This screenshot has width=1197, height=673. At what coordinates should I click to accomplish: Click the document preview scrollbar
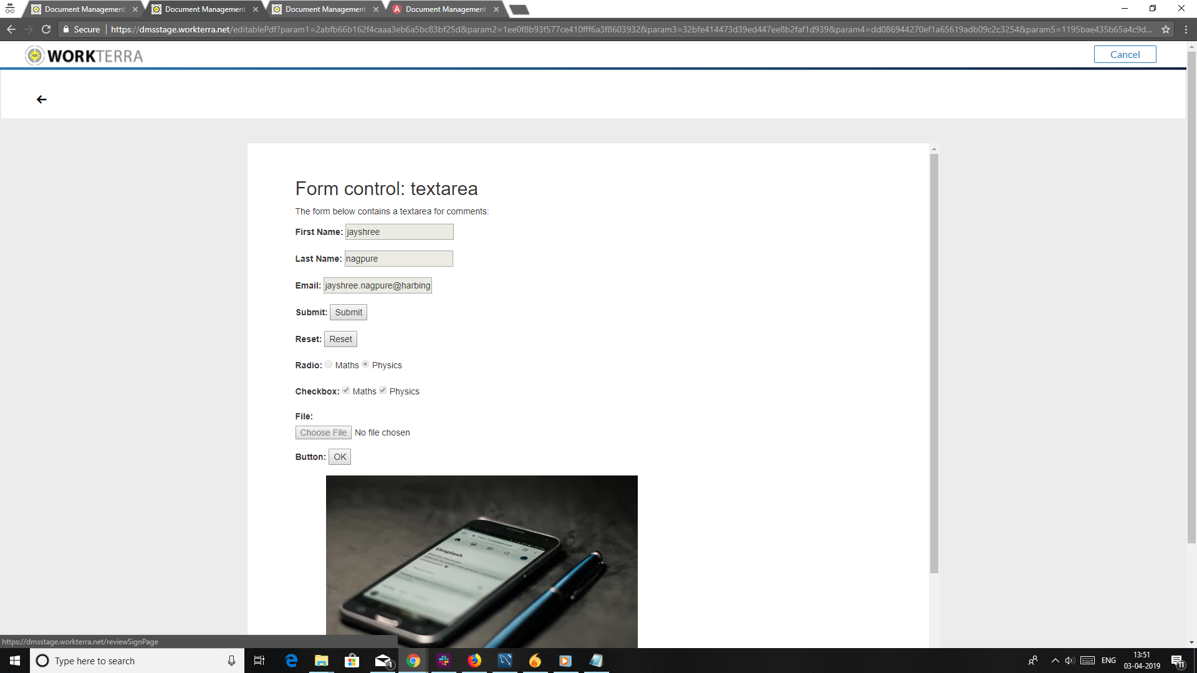pos(934,363)
